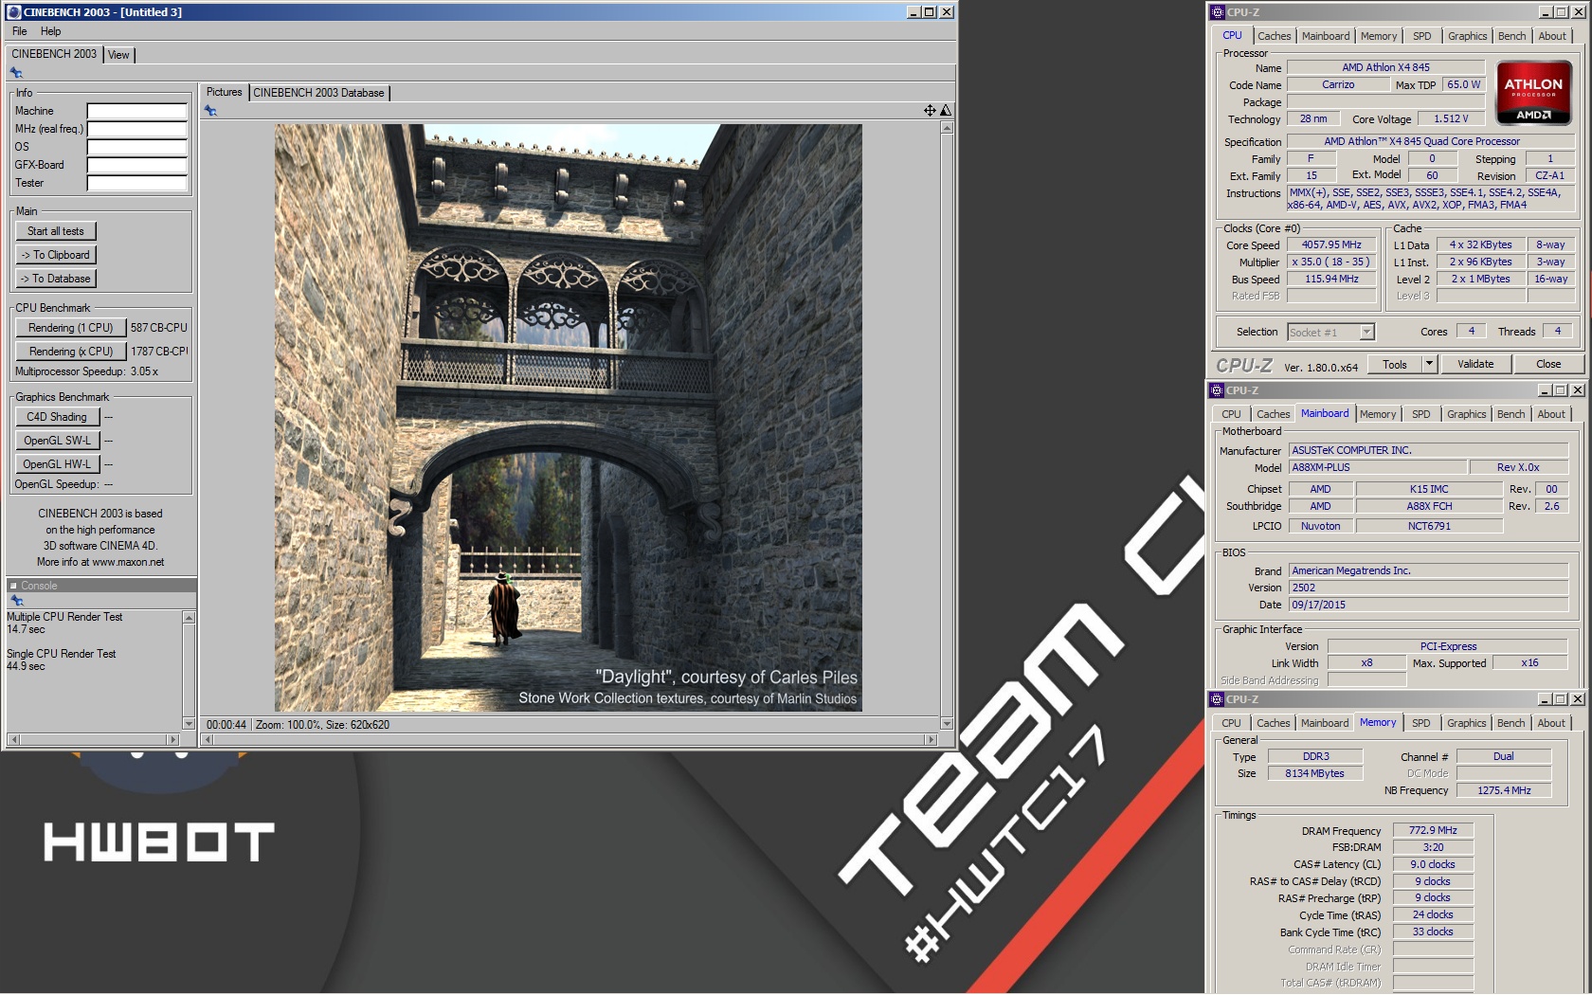Click the console horizontal scrollbar left arrow
This screenshot has width=1592, height=995.
tap(12, 739)
